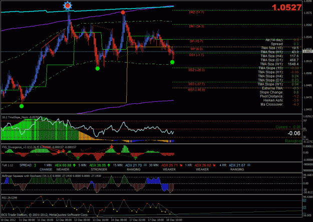Image resolution: width=313 pixels, height=222 pixels.
Task: Click the green up arrow beside ADX 60.98
Action: coord(74,165)
